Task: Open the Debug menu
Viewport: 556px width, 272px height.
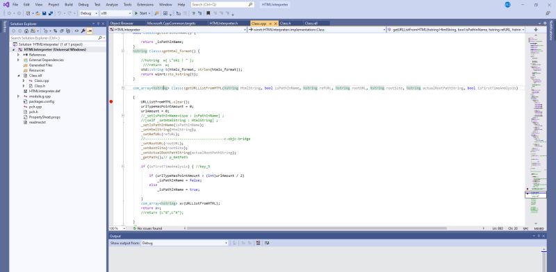Action: tap(83, 5)
